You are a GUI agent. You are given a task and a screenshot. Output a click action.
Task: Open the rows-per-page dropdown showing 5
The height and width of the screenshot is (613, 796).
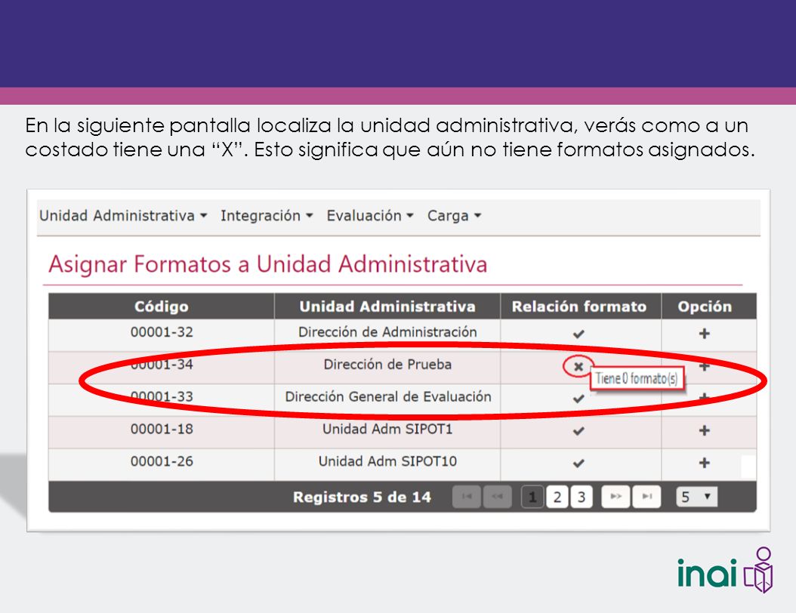point(696,497)
